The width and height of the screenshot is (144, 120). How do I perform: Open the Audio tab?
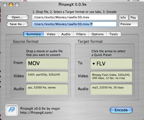(x=66, y=34)
